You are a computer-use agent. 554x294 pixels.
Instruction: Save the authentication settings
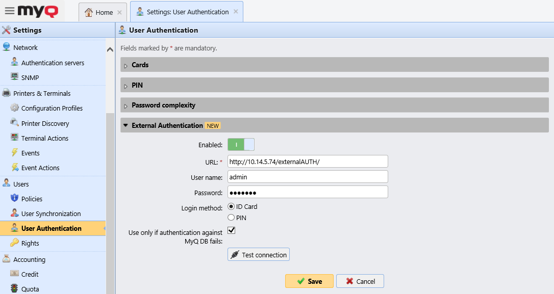click(309, 281)
